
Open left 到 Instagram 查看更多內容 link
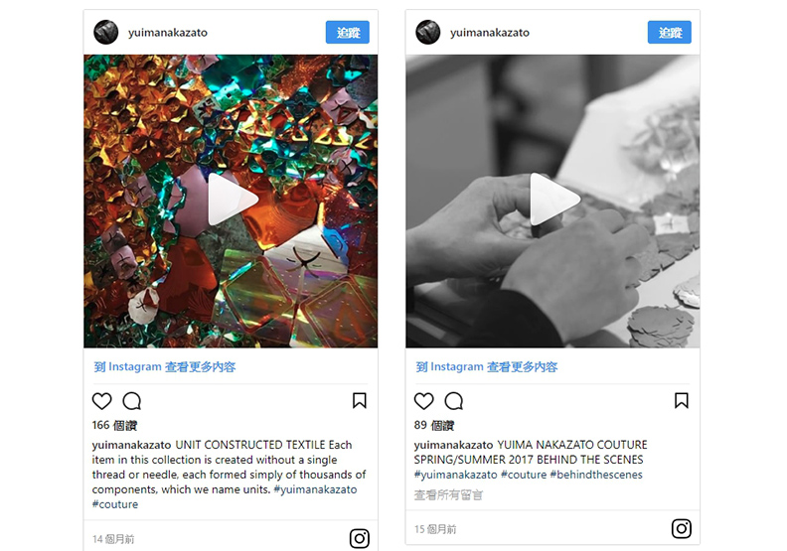tap(165, 367)
